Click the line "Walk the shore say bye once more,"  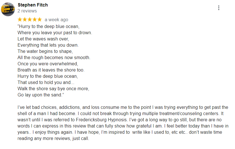(x=53, y=89)
